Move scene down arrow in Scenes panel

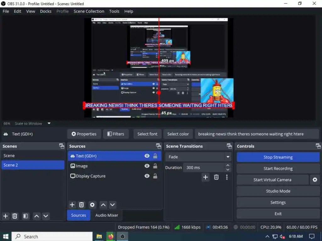46,216
